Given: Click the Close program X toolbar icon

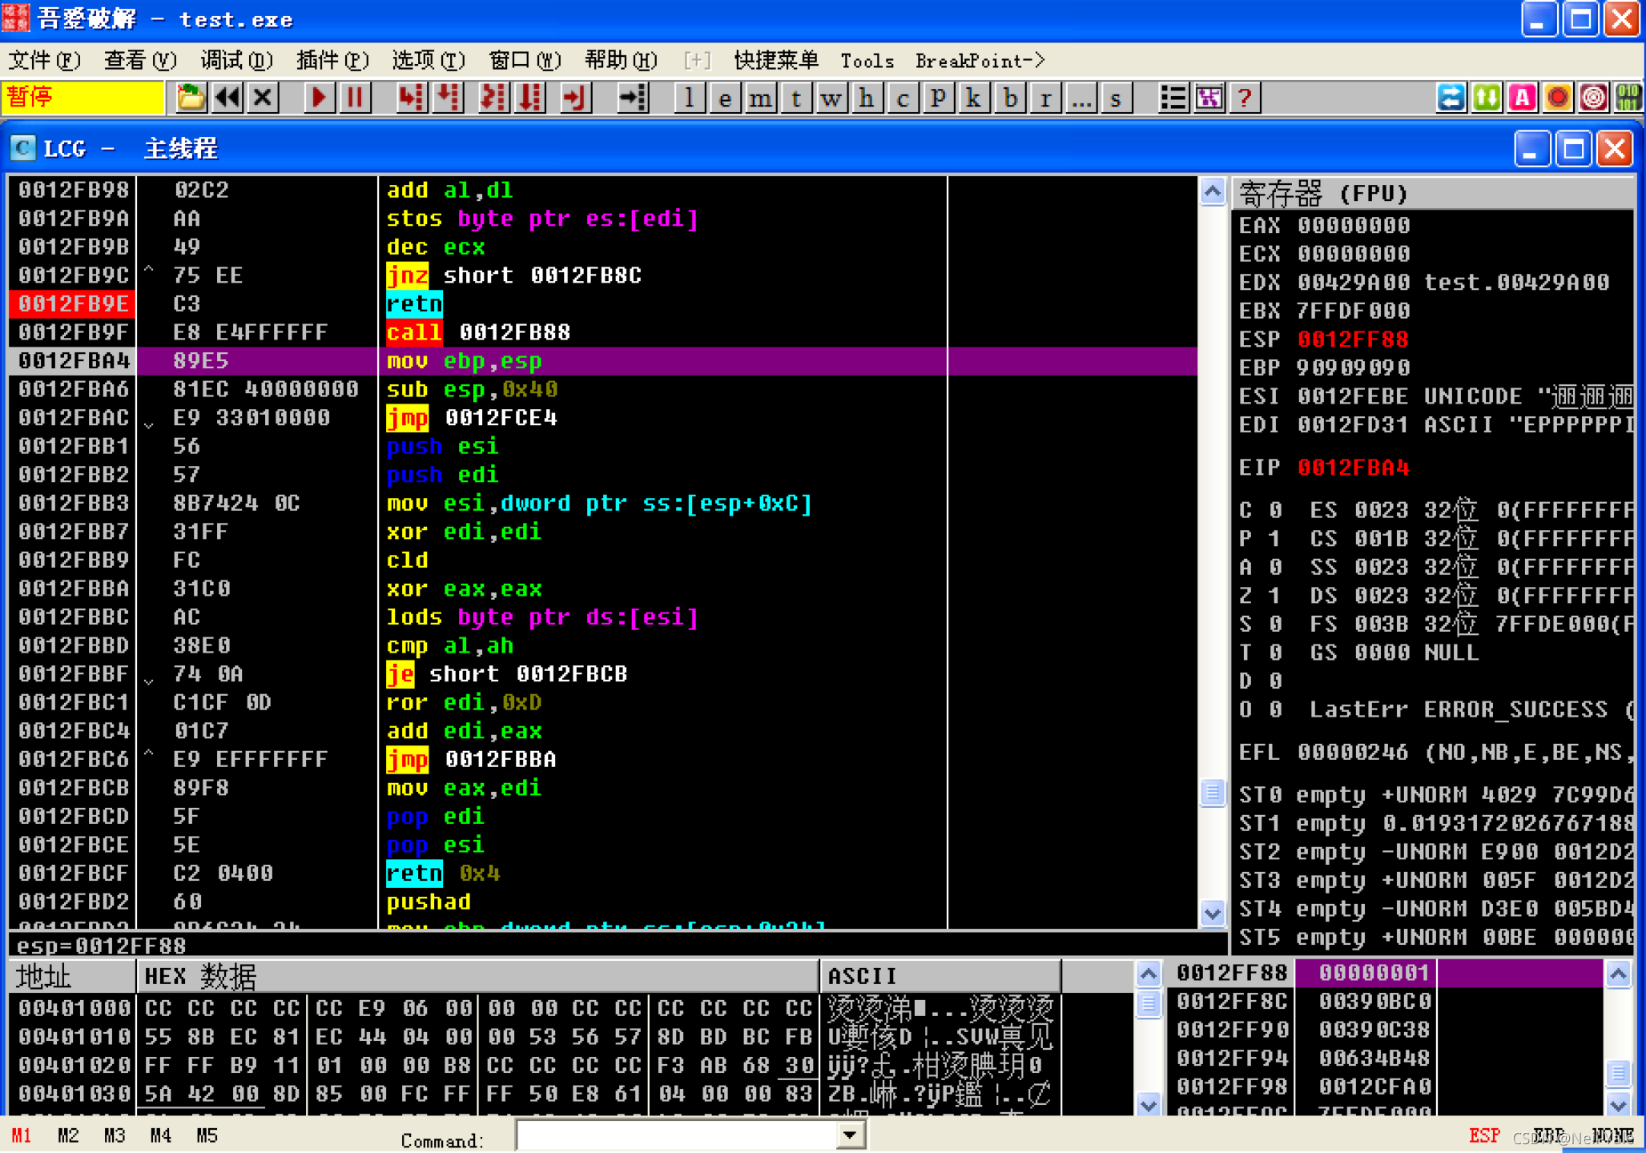Looking at the screenshot, I should tap(263, 98).
